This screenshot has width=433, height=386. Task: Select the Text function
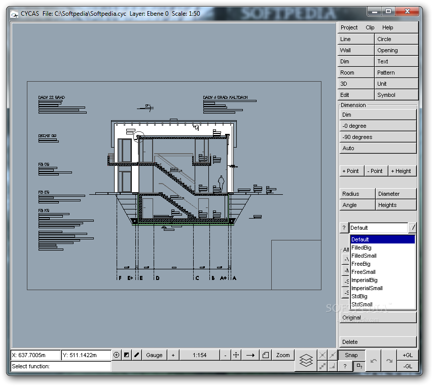click(396, 61)
